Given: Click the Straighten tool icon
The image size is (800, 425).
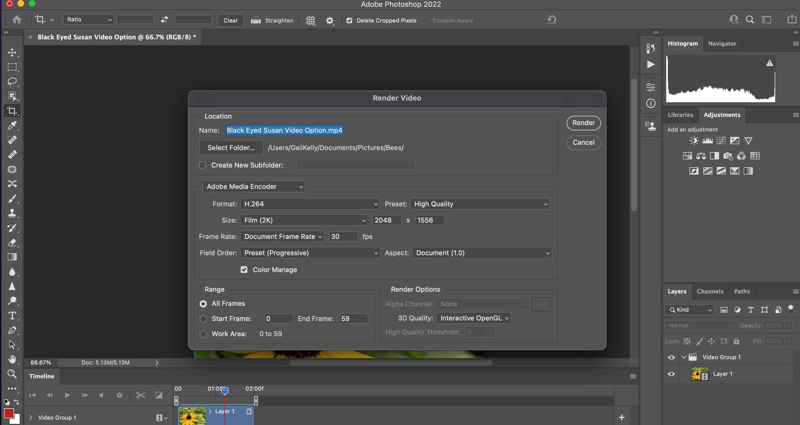Looking at the screenshot, I should [x=256, y=21].
